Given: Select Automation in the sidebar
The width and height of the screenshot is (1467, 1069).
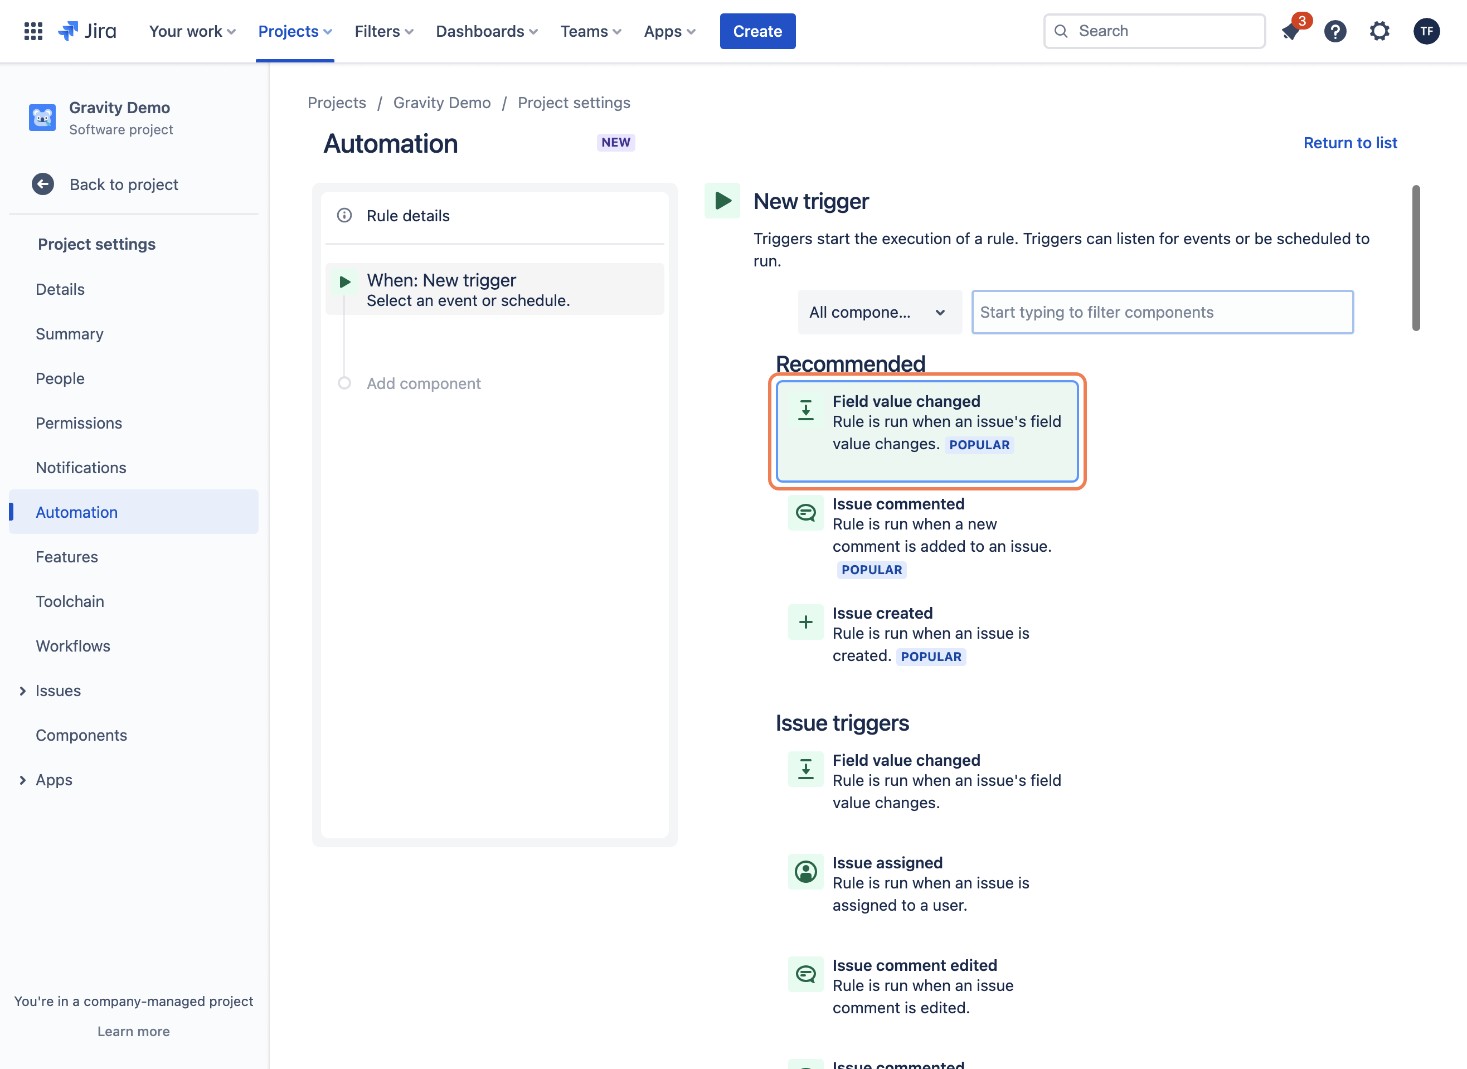Looking at the screenshot, I should [133, 512].
